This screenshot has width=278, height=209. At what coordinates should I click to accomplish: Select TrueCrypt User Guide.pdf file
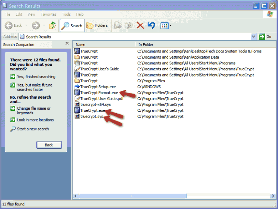(99, 99)
